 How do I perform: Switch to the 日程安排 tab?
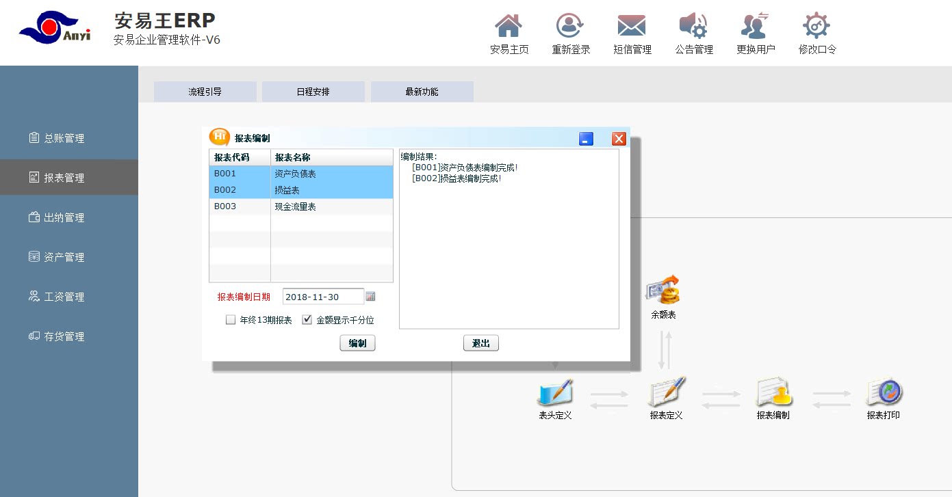pyautogui.click(x=313, y=92)
